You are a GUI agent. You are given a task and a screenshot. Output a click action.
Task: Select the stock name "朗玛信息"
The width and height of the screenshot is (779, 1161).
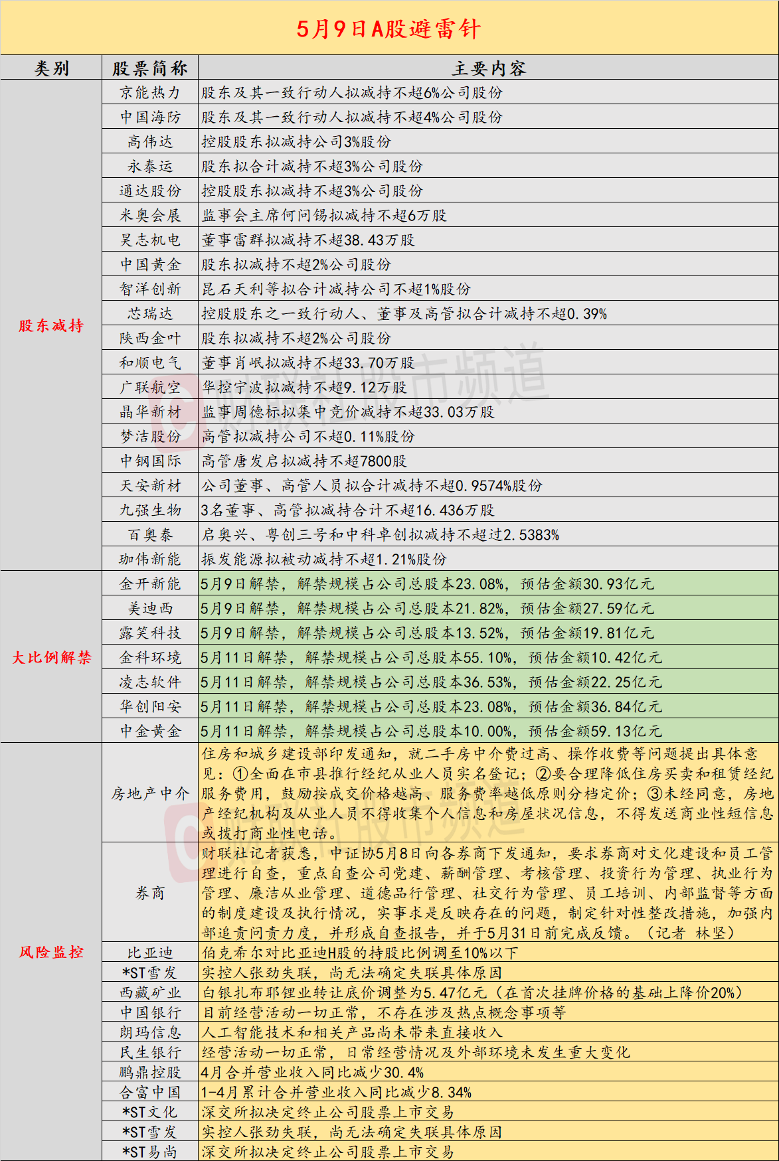pos(150,1032)
